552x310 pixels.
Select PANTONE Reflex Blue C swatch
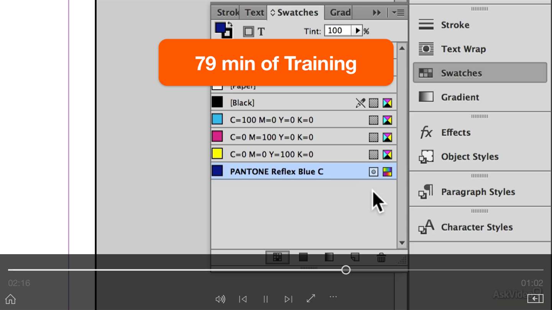304,171
